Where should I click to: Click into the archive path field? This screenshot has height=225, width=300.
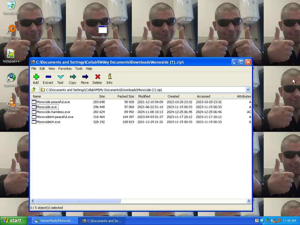(x=143, y=90)
